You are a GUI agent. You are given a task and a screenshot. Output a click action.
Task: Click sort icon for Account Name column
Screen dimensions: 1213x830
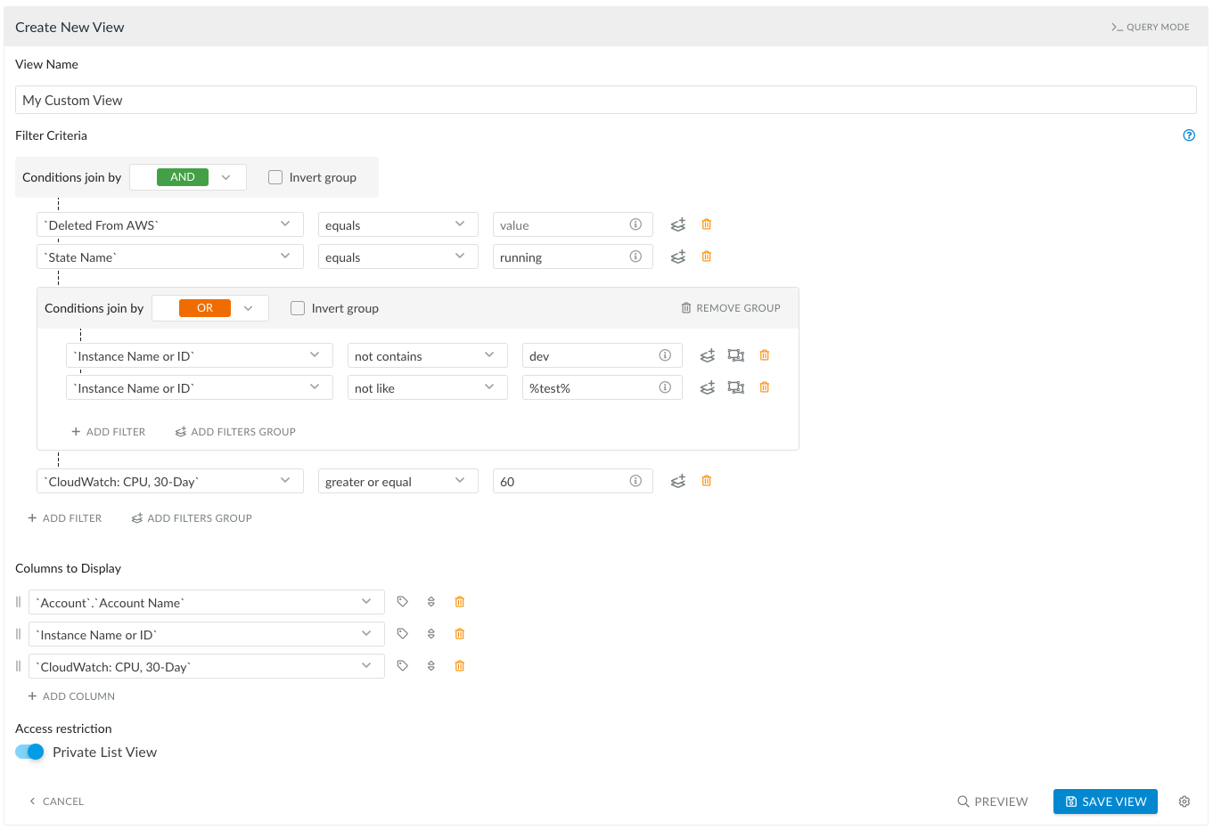click(x=431, y=602)
